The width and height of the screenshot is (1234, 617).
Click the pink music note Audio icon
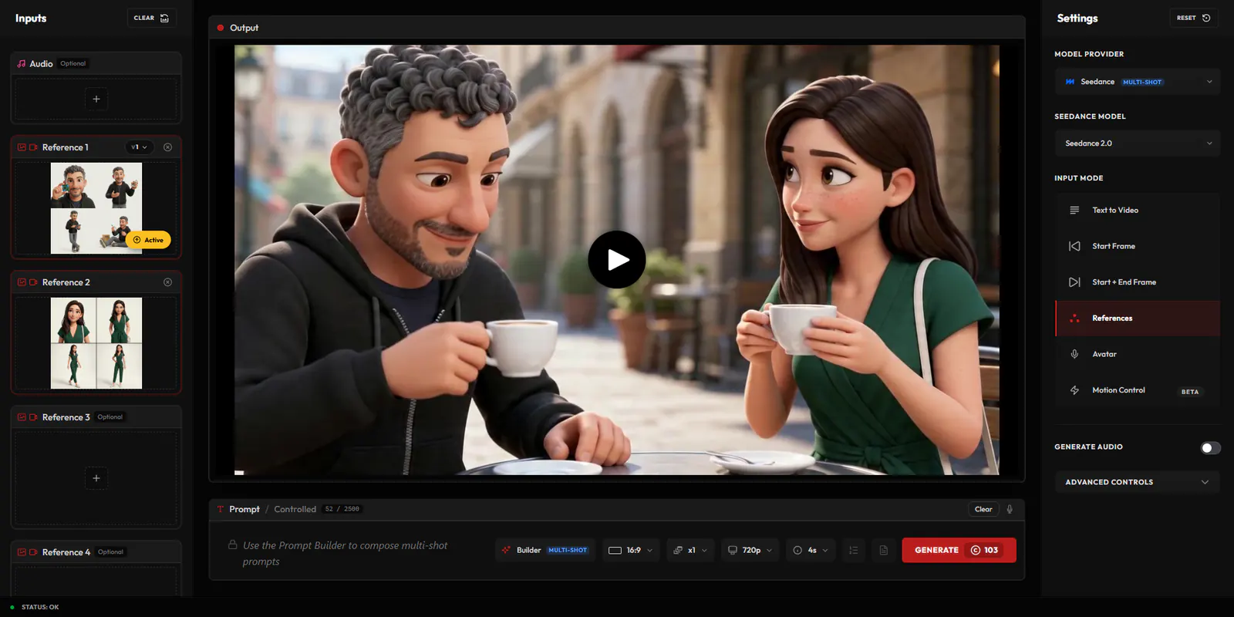click(22, 64)
